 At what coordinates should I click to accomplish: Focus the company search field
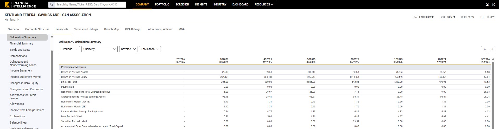coord(87,4)
